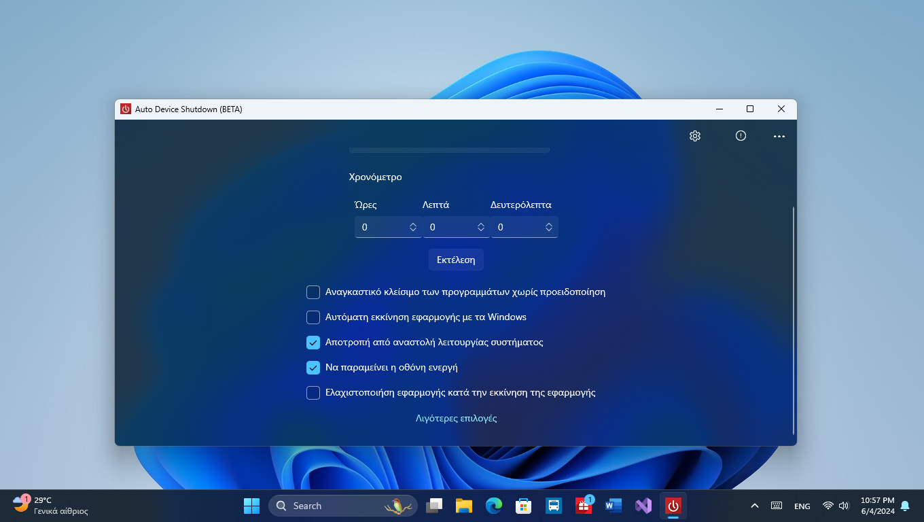The image size is (924, 522).
Task: Click the Auto Device Shutdown title bar icon
Action: click(x=126, y=109)
